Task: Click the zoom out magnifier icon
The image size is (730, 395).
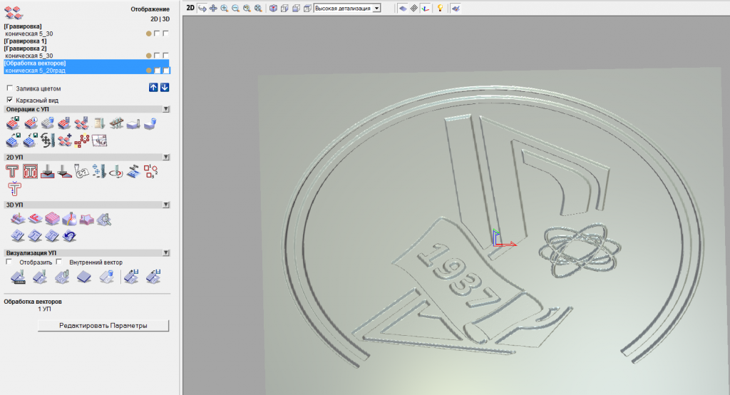Action: coord(235,8)
